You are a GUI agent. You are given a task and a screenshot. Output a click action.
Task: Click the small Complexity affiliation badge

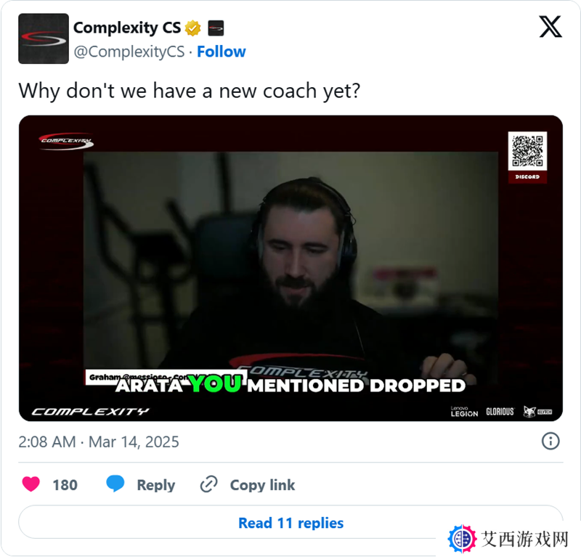click(x=216, y=28)
